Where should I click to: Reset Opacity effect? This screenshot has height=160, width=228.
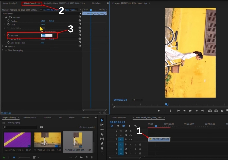click(x=80, y=46)
